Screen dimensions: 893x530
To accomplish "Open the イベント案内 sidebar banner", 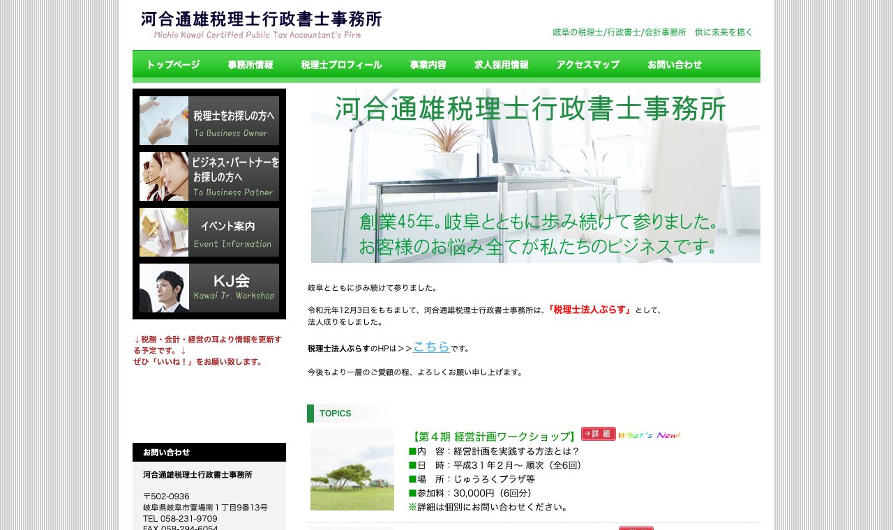I will coord(209,232).
